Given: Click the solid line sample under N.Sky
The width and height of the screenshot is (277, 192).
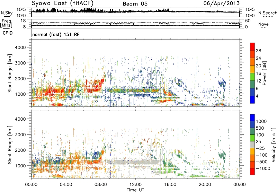Looking at the screenshot, I should click(7, 16).
